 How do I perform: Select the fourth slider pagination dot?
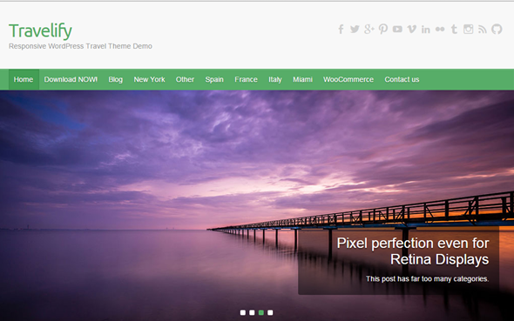point(270,313)
